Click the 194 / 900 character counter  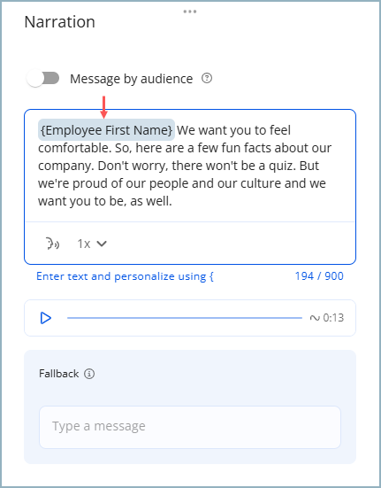(319, 276)
